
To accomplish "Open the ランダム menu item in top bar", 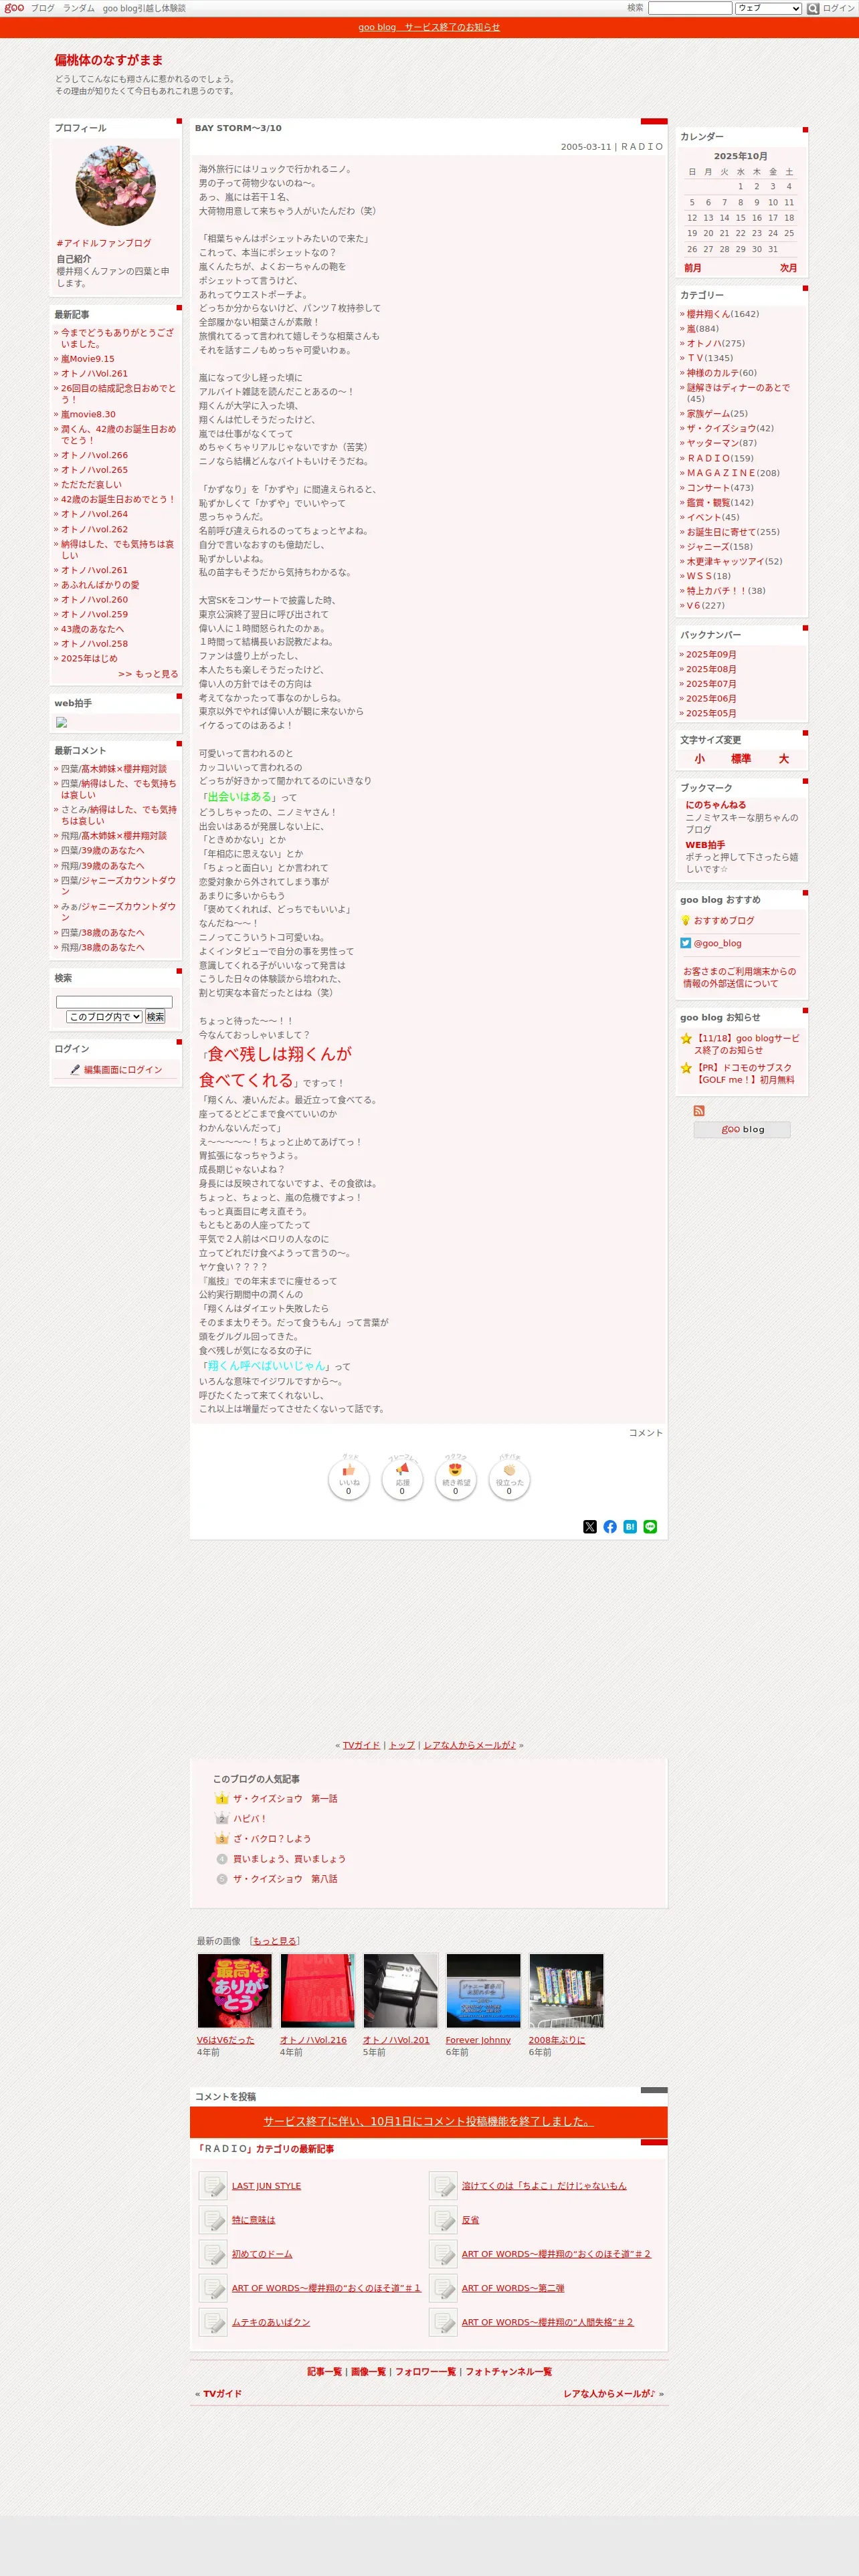I will tap(79, 8).
